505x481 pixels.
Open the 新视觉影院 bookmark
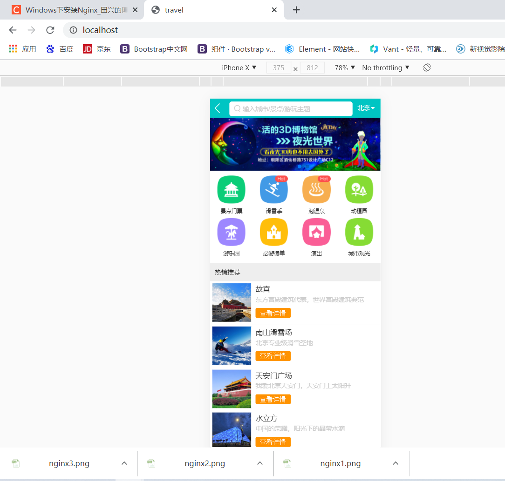(480, 49)
